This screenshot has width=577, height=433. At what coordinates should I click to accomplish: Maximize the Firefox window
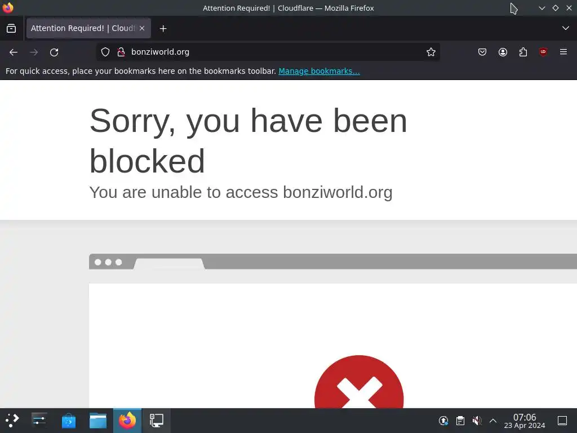click(555, 8)
